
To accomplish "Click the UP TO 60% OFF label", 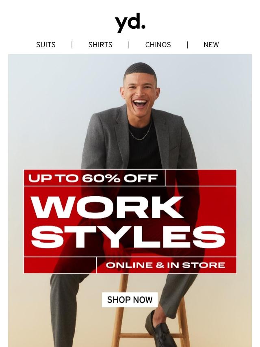I will pyautogui.click(x=93, y=178).
